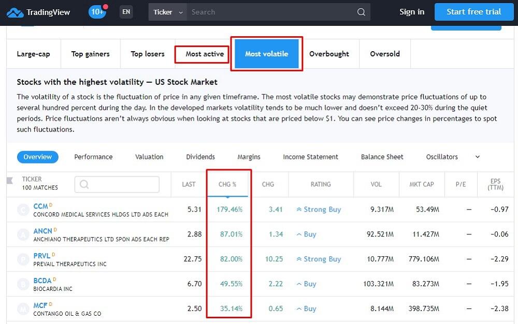Click the 103.321M volume cell
Viewport: 518px width, 324px height.
coord(378,284)
